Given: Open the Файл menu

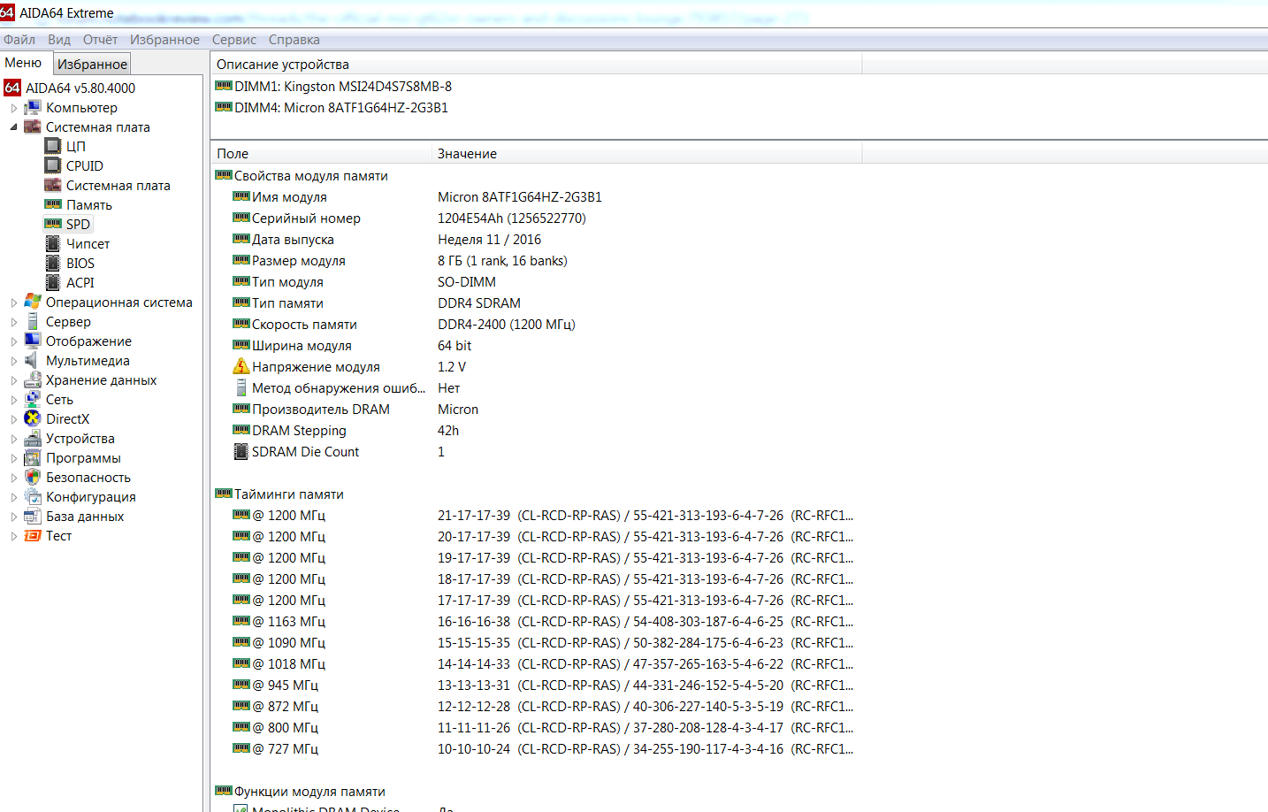Looking at the screenshot, I should tap(19, 40).
